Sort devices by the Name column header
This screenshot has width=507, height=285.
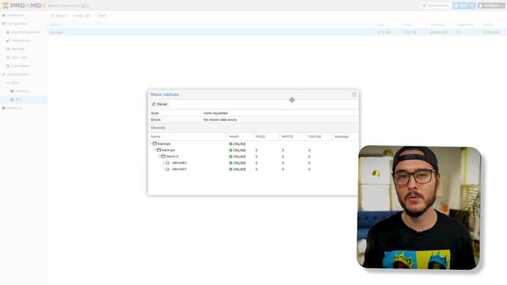187,137
